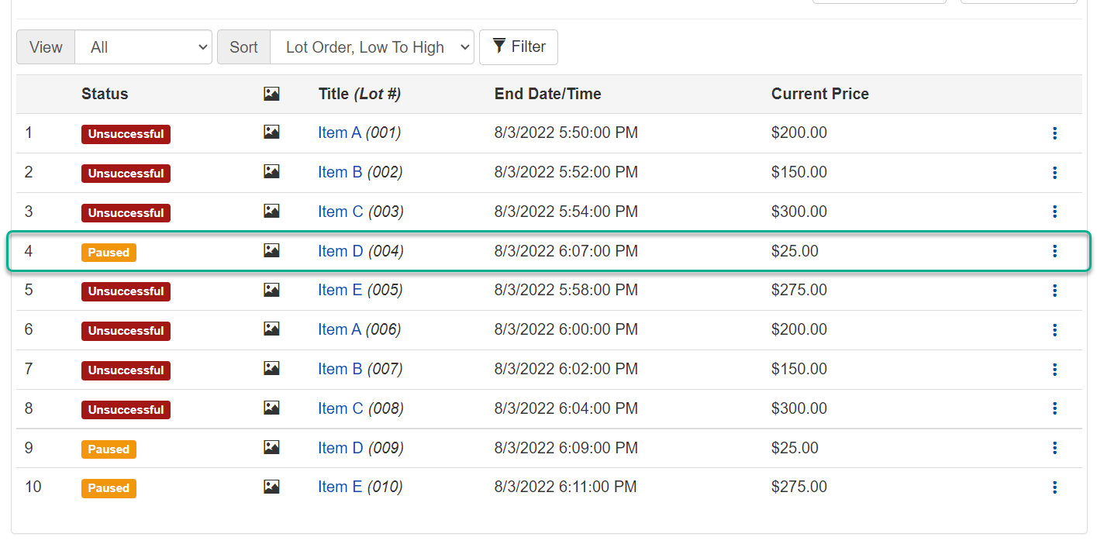The image size is (1097, 544).
Task: Click Paused badge for lot 004
Action: point(109,252)
